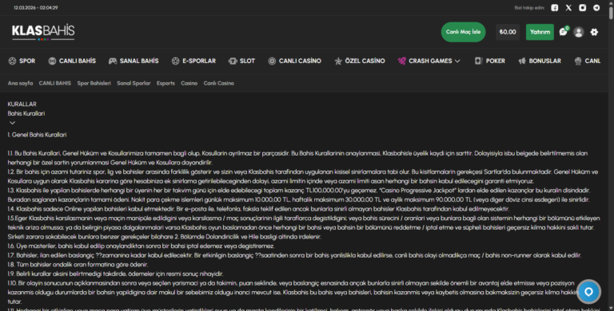Open the Bonuslar menu item
Viewport: 614px width, 311px height.
coord(540,61)
